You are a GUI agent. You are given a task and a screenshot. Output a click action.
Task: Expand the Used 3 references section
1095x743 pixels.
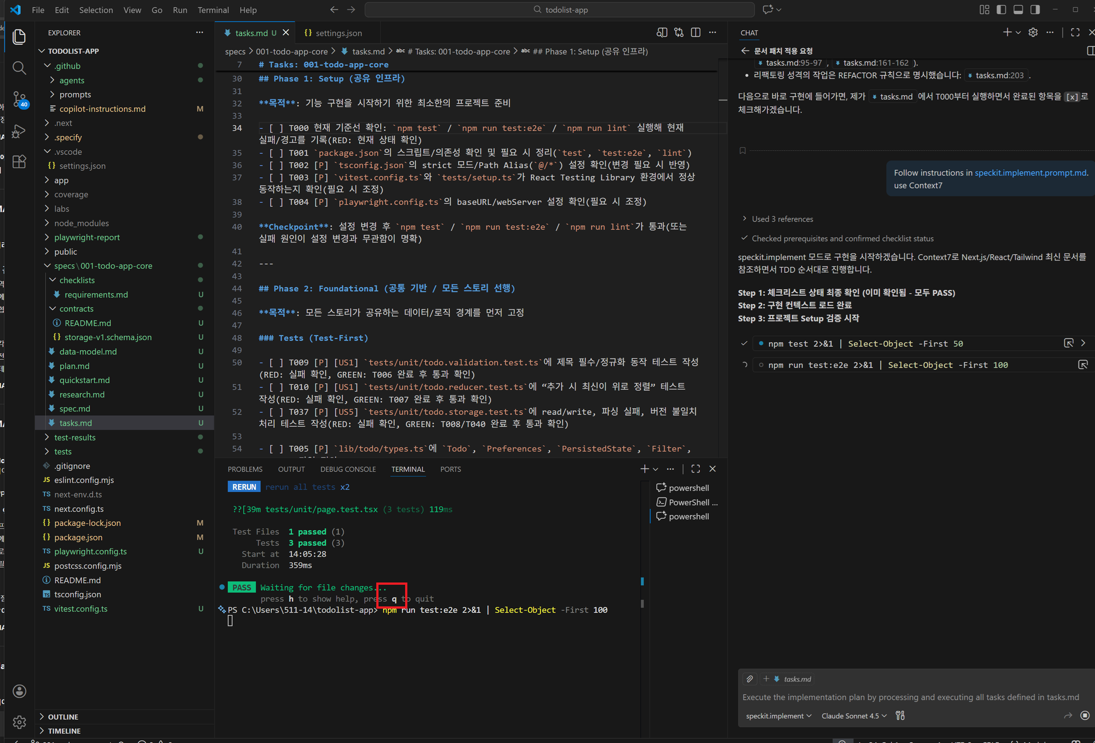coord(782,219)
